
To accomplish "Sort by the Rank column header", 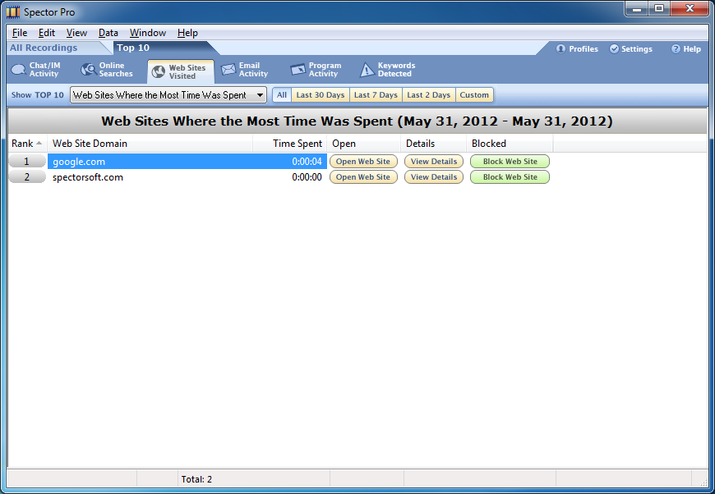I will [x=27, y=144].
